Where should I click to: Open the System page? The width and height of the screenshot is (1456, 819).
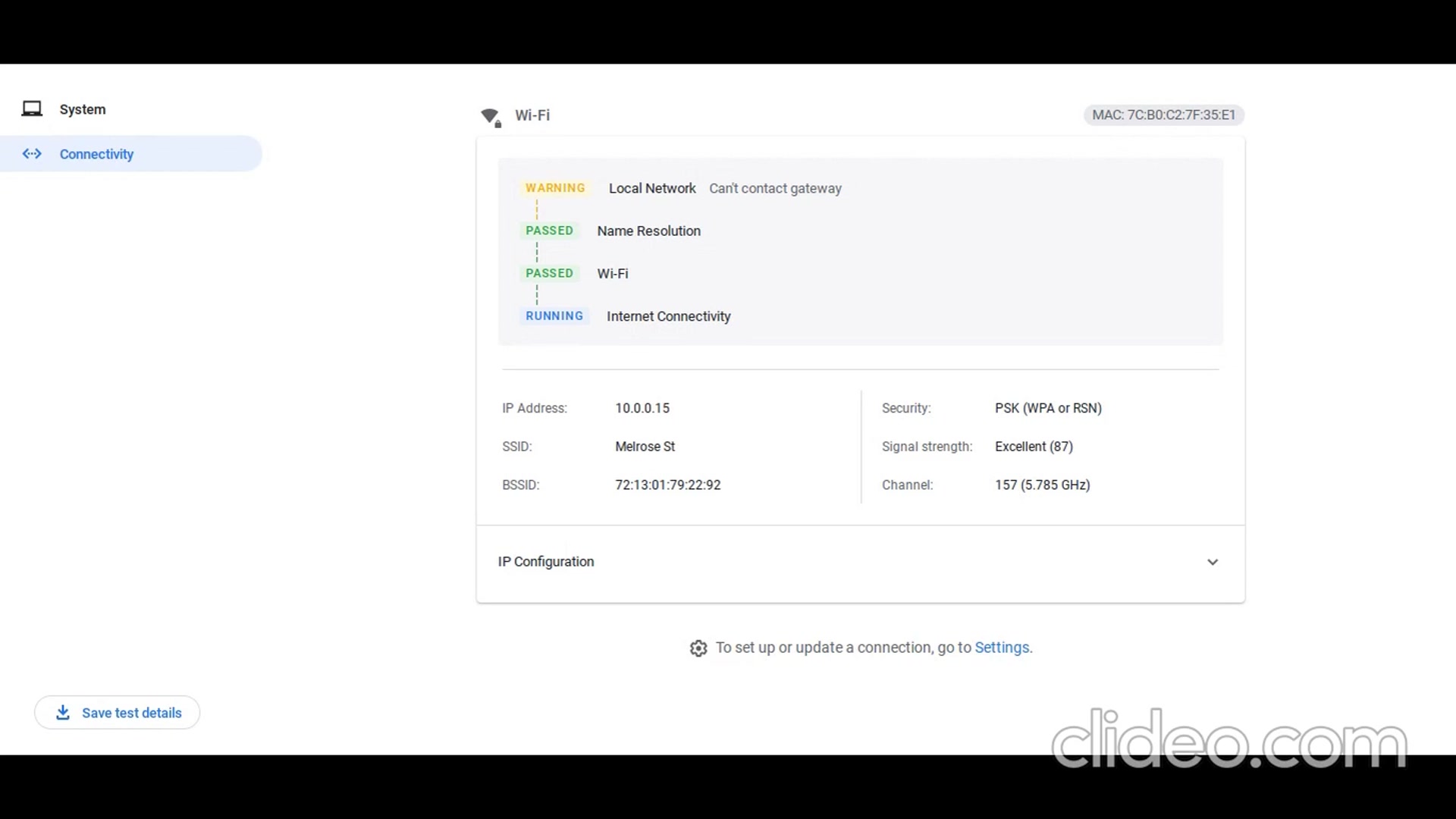[82, 108]
